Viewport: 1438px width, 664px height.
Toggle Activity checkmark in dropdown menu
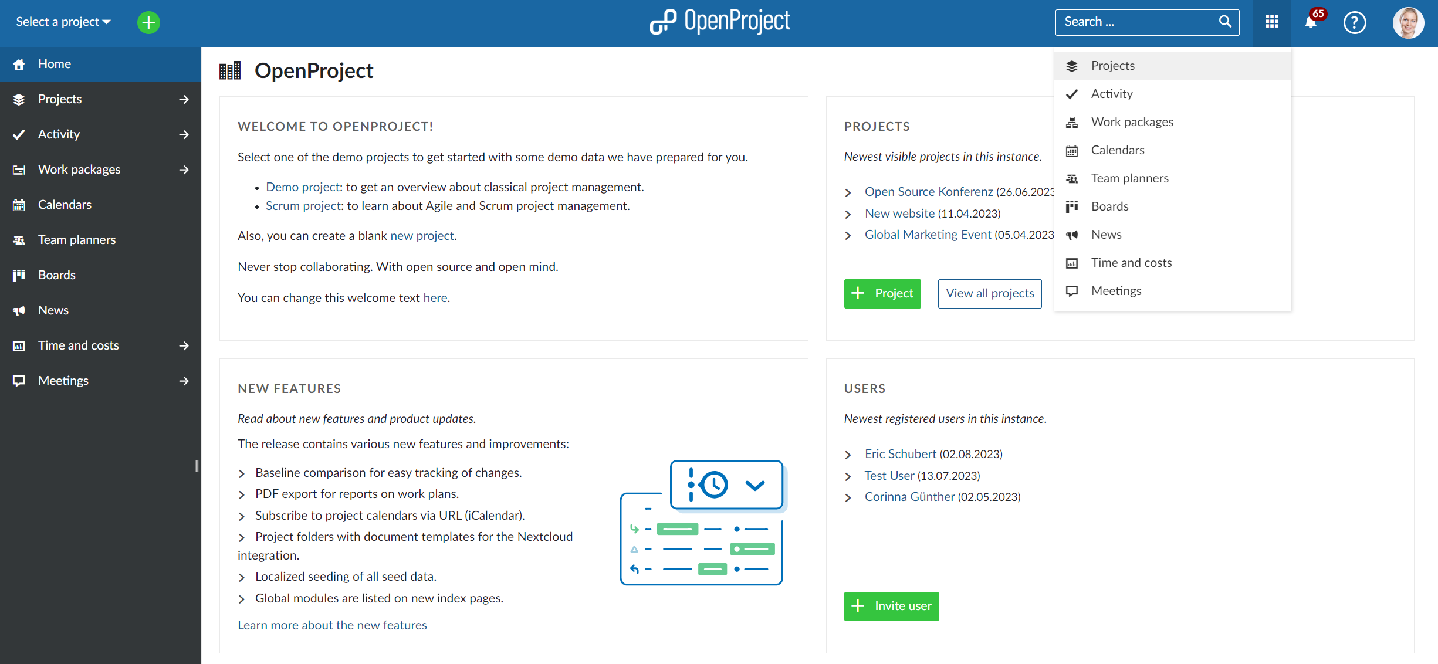click(x=1071, y=93)
